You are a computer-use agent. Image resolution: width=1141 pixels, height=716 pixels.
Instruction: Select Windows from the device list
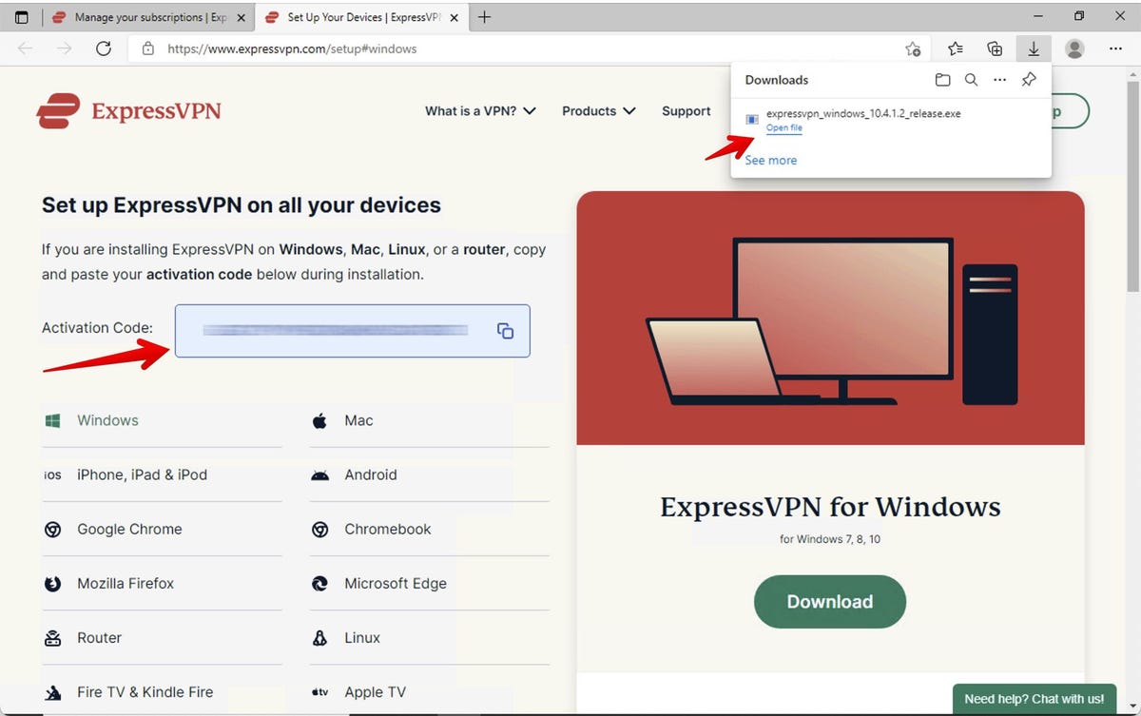162,420
